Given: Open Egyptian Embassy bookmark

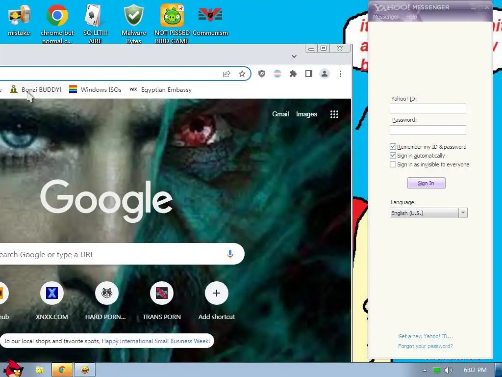Looking at the screenshot, I should 160,90.
